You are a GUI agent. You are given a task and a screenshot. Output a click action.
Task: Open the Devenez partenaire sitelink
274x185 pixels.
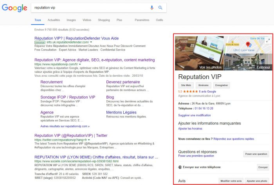[123, 82]
